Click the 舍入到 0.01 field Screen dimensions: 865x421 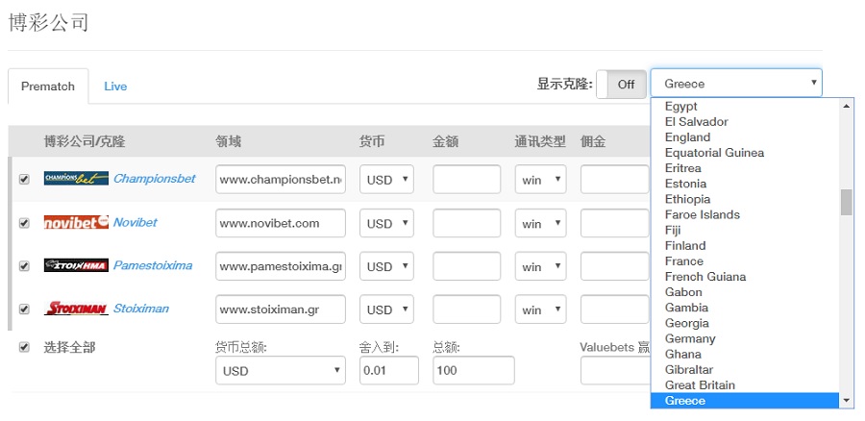tap(389, 370)
